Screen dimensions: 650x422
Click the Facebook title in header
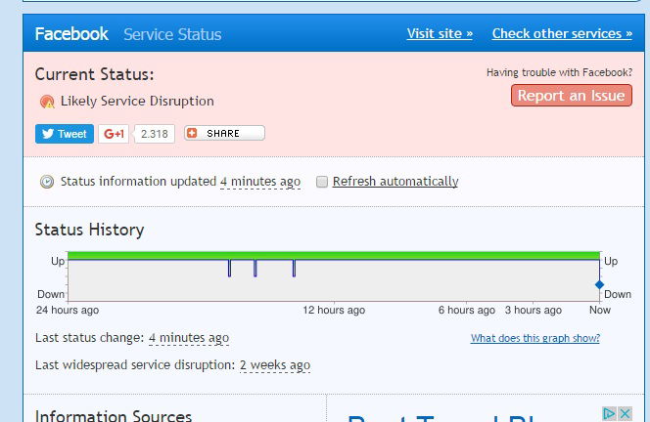[71, 34]
